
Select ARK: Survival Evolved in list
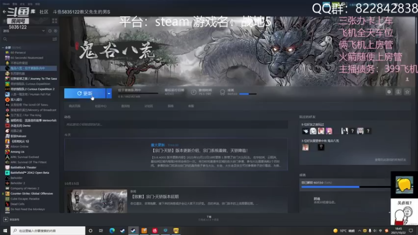pyautogui.click(x=25, y=157)
